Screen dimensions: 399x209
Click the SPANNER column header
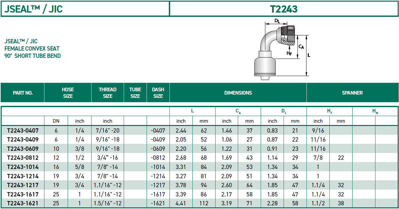tap(352, 93)
